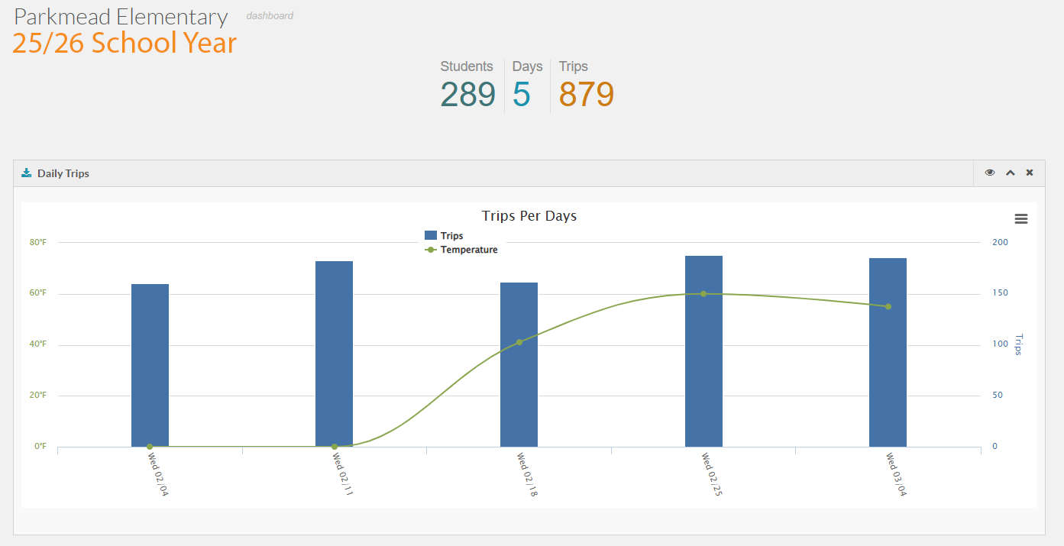The width and height of the screenshot is (1064, 546).
Task: Collapse the Daily Trips panel with chevron
Action: 1010,173
